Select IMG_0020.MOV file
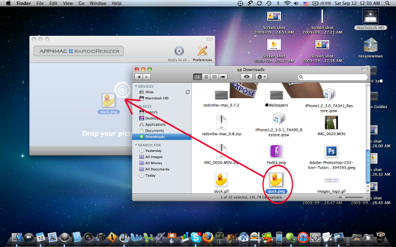The height and width of the screenshot is (247, 396). click(331, 125)
